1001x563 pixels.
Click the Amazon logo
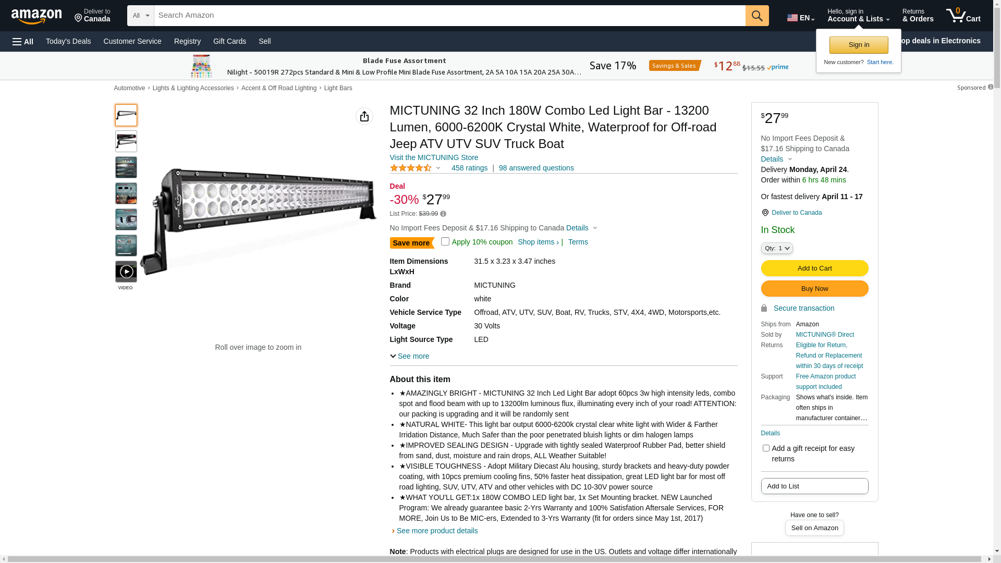click(x=36, y=17)
